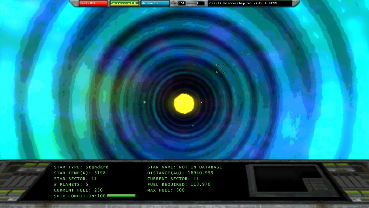
Task: Click the yellow star at center
Action: (184, 104)
